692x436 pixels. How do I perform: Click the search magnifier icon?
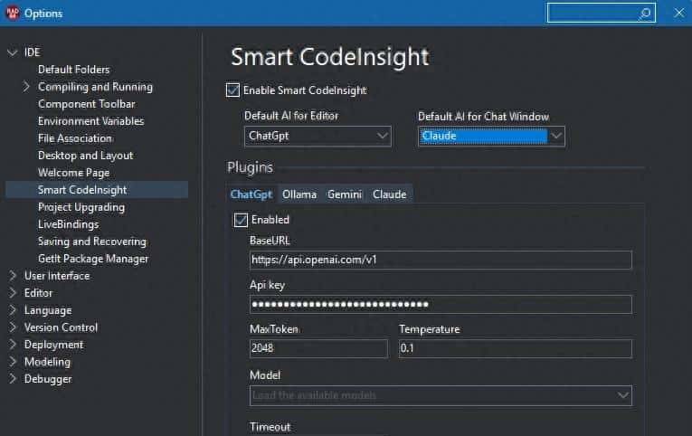tap(645, 14)
